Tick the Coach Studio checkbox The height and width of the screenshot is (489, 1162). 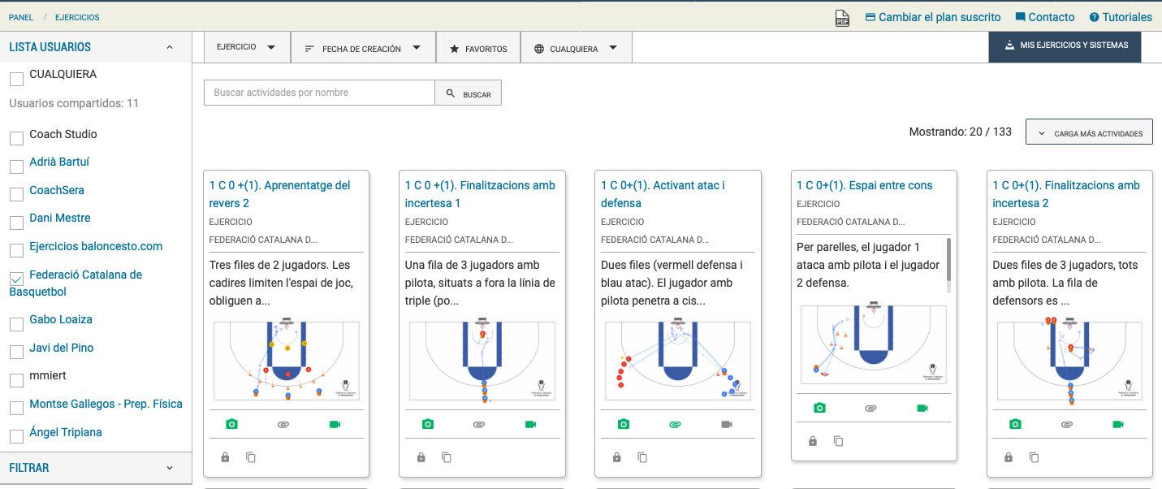(x=16, y=139)
